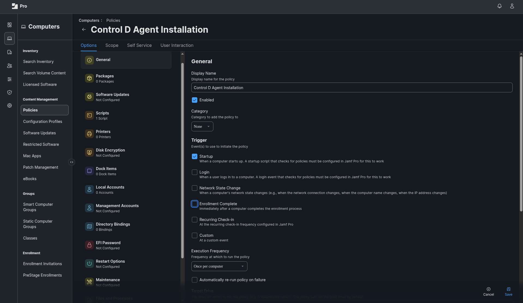Open Licensed Software

(x=40, y=84)
